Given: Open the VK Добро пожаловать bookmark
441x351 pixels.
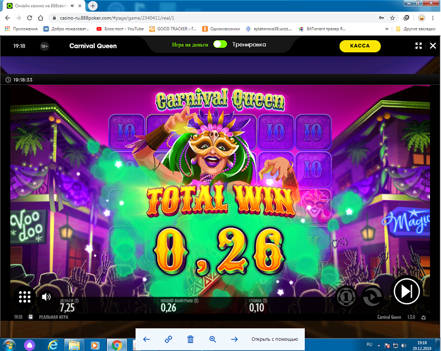Looking at the screenshot, I should (66, 29).
